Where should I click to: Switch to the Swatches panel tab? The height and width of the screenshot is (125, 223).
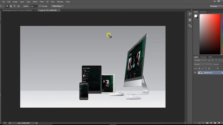point(203,12)
